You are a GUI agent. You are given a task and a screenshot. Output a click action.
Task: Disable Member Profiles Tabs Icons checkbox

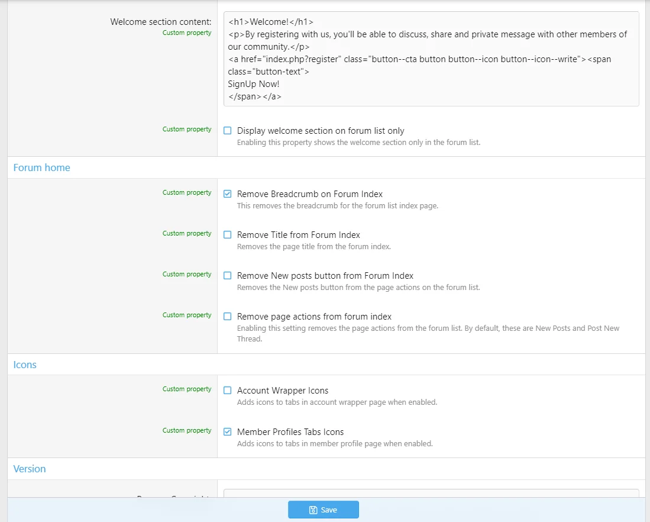228,432
